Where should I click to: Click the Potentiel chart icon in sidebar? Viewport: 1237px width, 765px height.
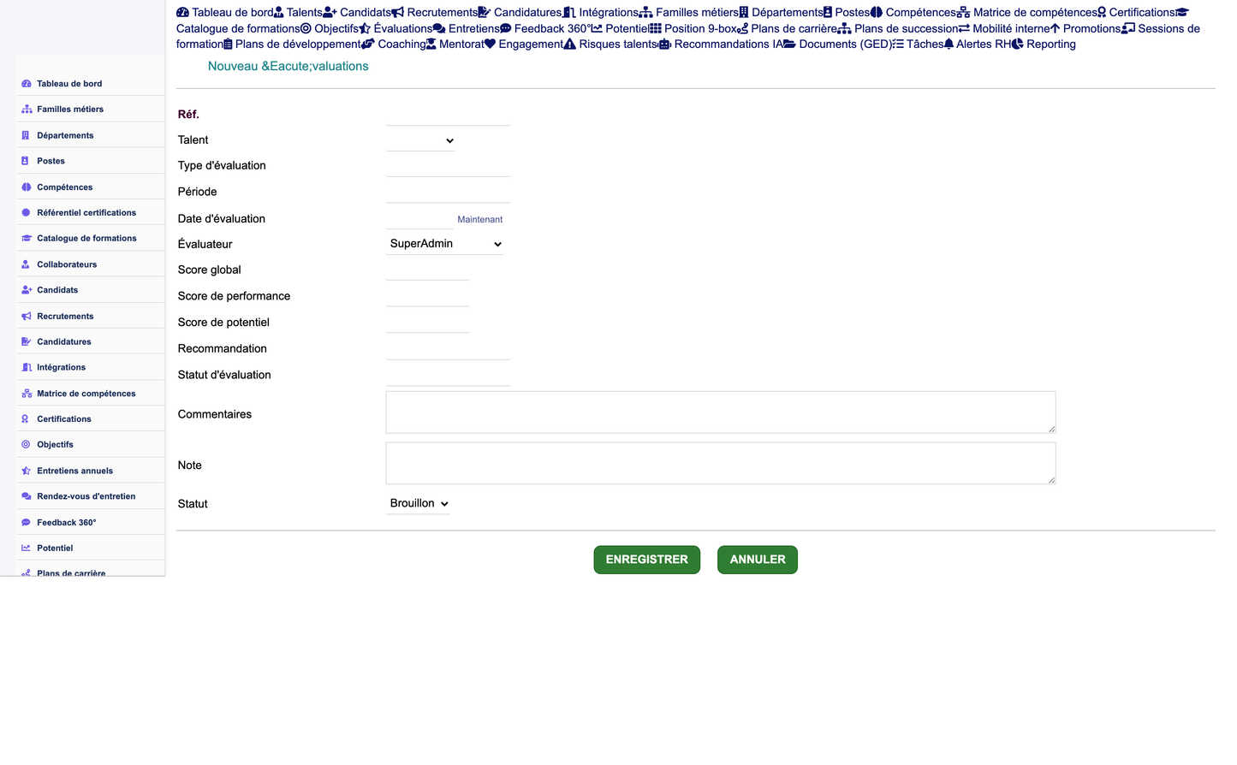27,549
